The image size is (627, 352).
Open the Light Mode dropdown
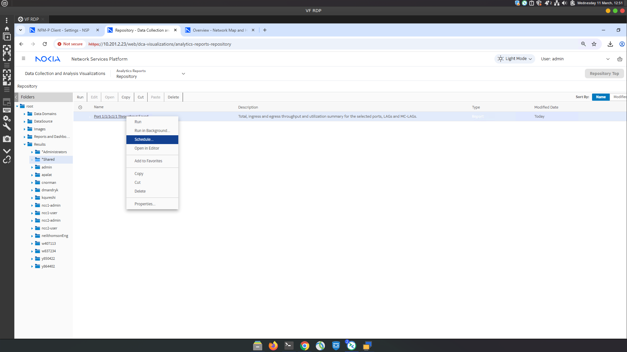click(515, 59)
